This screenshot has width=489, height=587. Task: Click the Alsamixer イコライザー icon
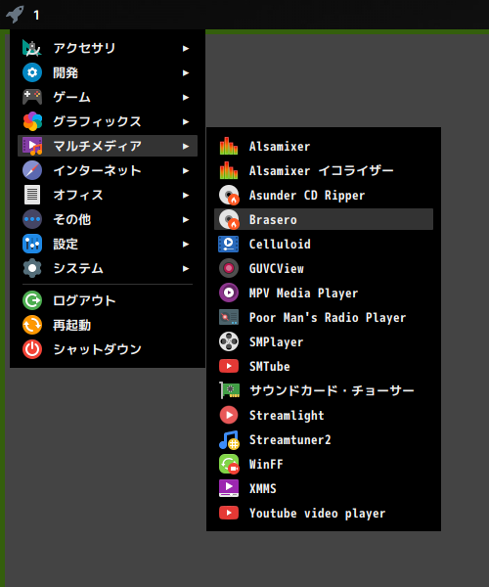(x=229, y=170)
